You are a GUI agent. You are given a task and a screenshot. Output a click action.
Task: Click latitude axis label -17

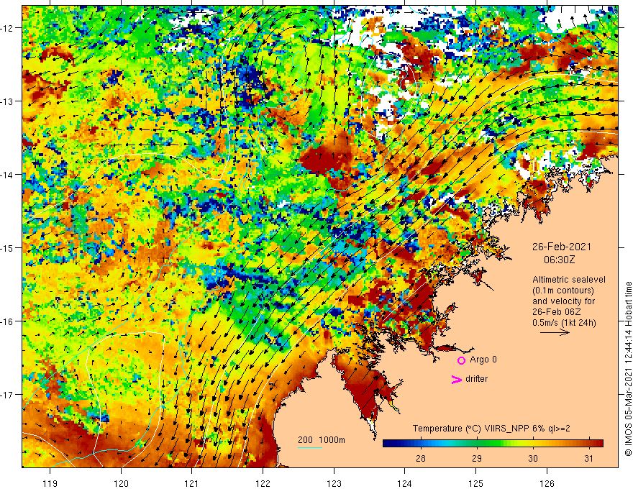coord(7,394)
